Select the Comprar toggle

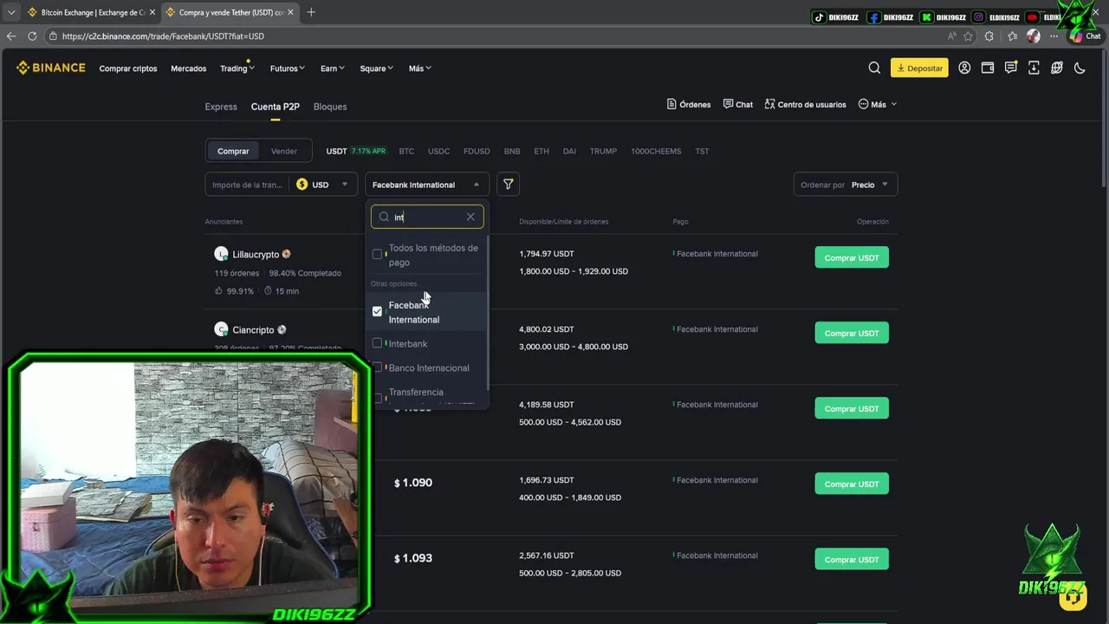coord(233,151)
